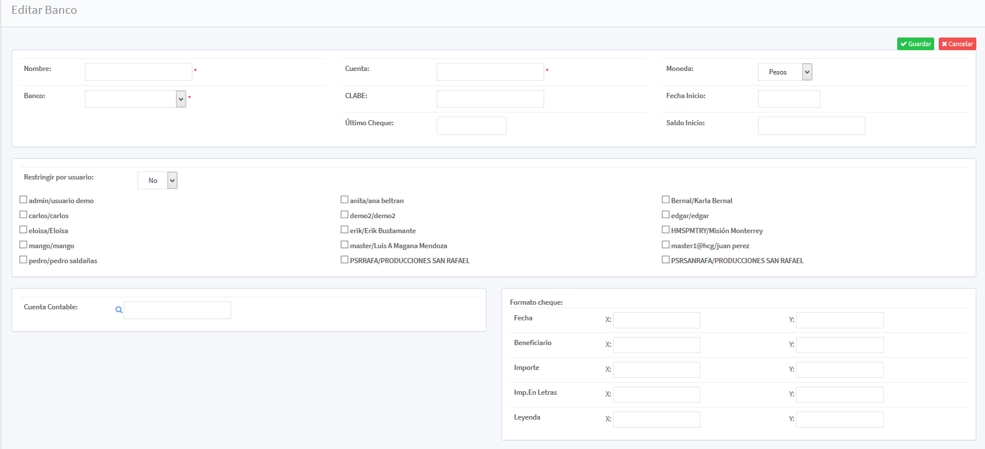Viewport: 985px width, 449px height.
Task: Select the Último Cheque field
Action: pos(471,126)
